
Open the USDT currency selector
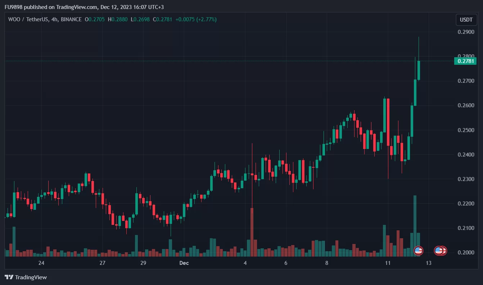click(x=466, y=20)
